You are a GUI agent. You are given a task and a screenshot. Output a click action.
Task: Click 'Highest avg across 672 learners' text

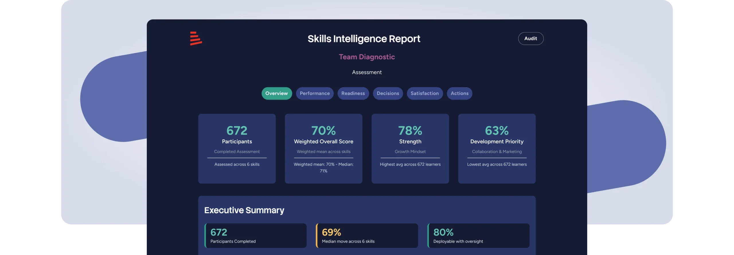(410, 164)
